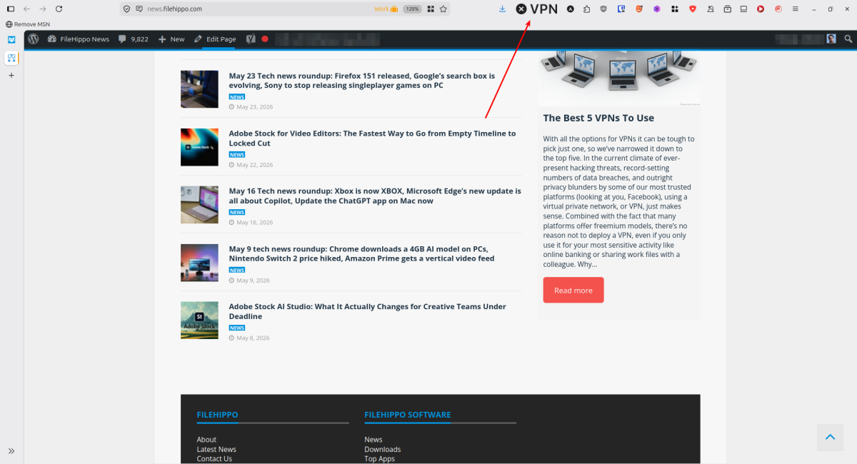Click the laptops VPN image
Screen dimensions: 857x464
point(619,78)
